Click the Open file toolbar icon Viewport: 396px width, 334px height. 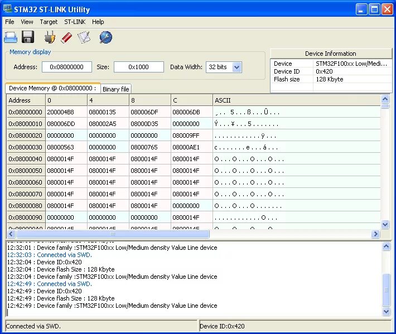click(11, 37)
